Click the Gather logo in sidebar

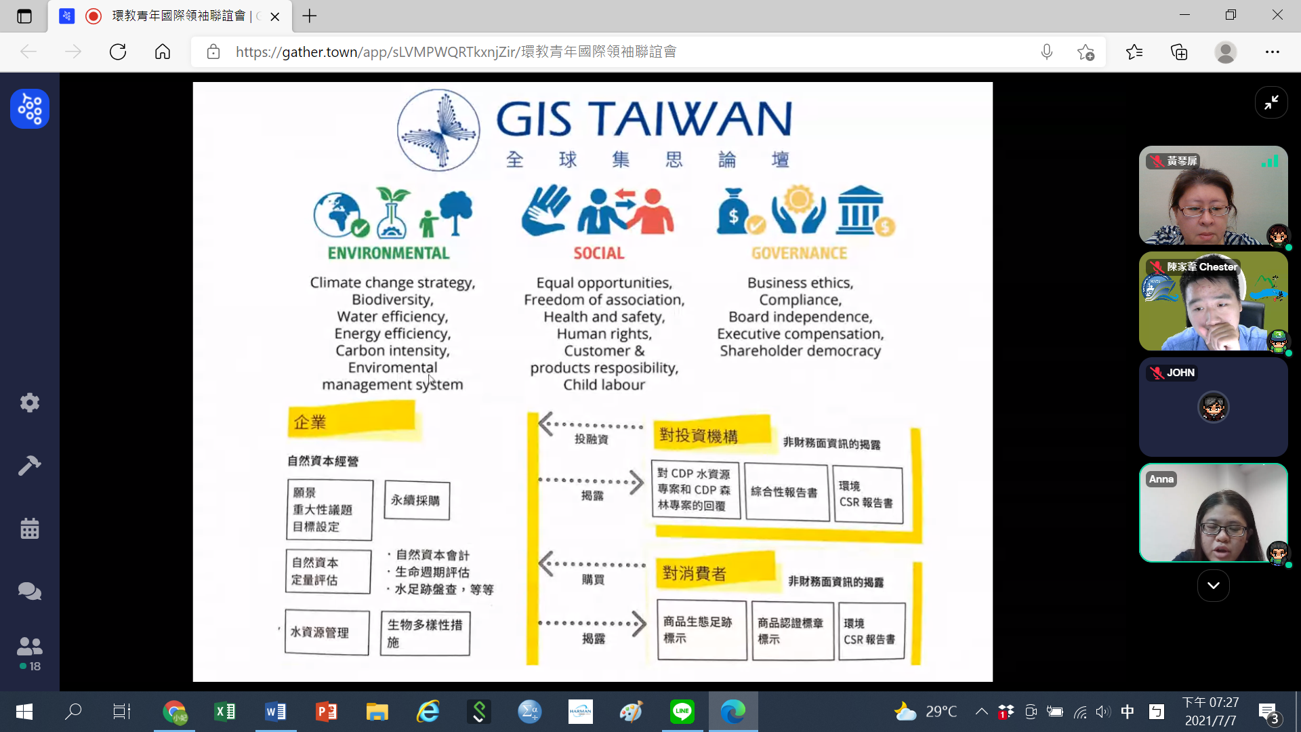30,108
